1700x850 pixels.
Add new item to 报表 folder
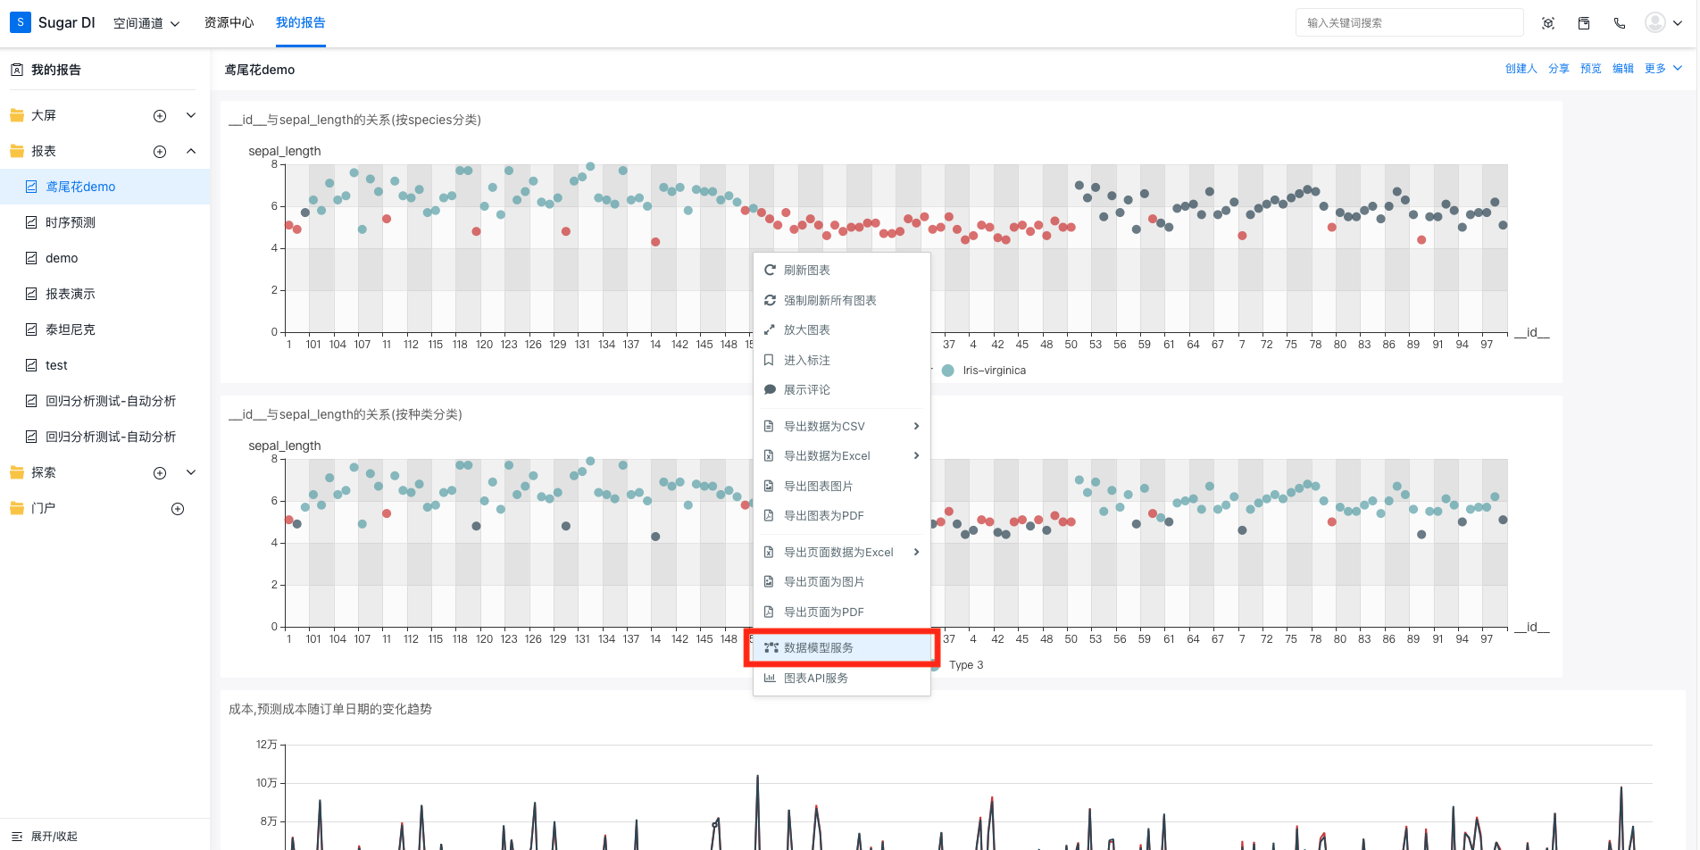click(160, 152)
